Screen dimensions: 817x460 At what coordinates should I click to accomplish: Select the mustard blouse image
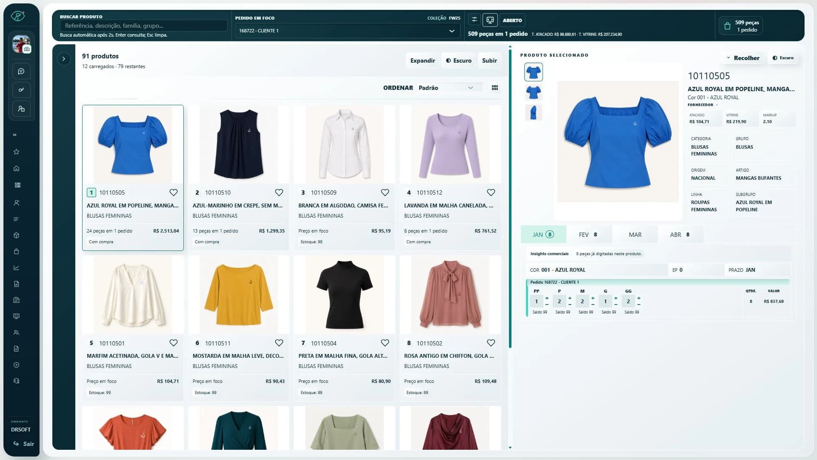pos(239,295)
